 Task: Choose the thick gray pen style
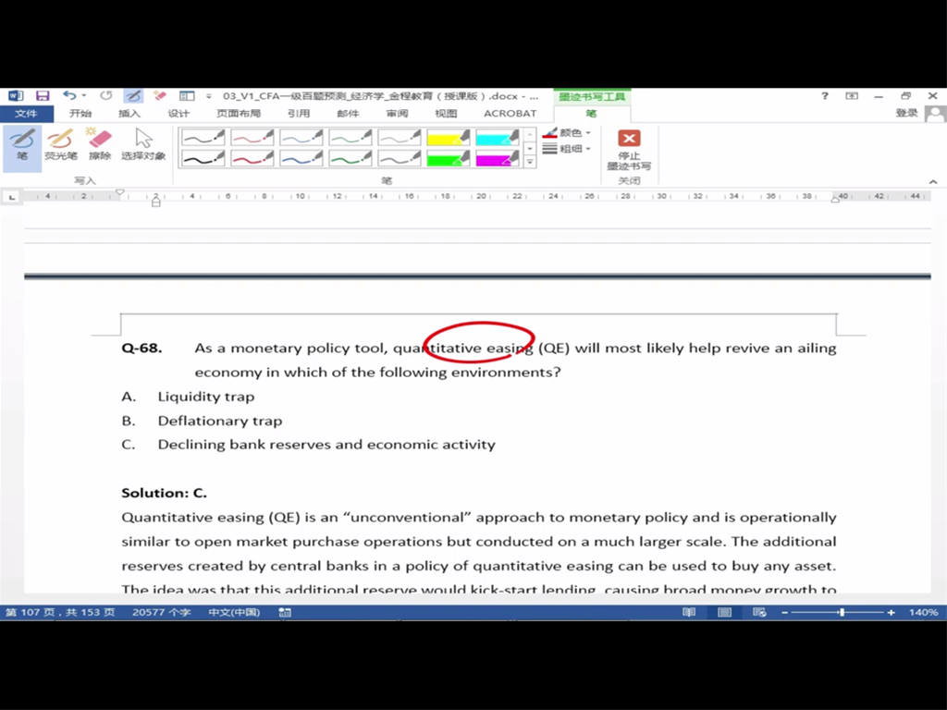(400, 158)
